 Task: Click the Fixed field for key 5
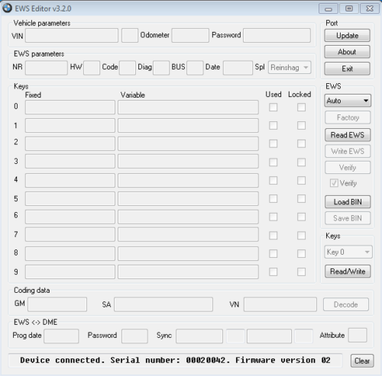click(x=70, y=198)
